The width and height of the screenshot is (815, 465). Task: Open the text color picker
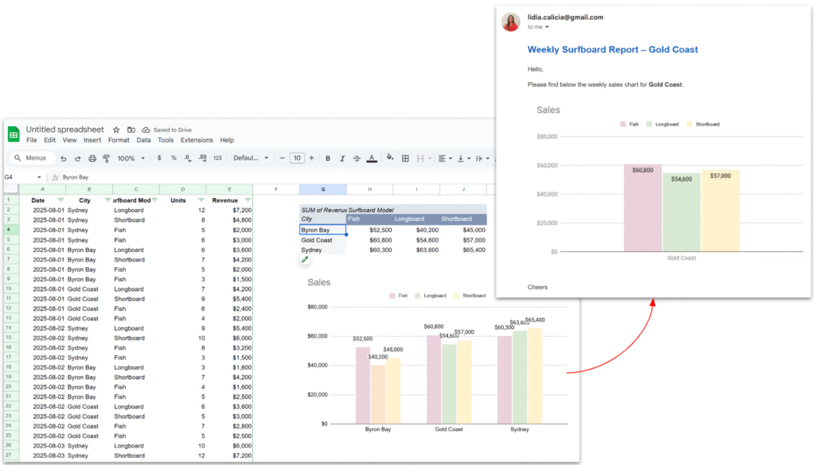(x=372, y=158)
